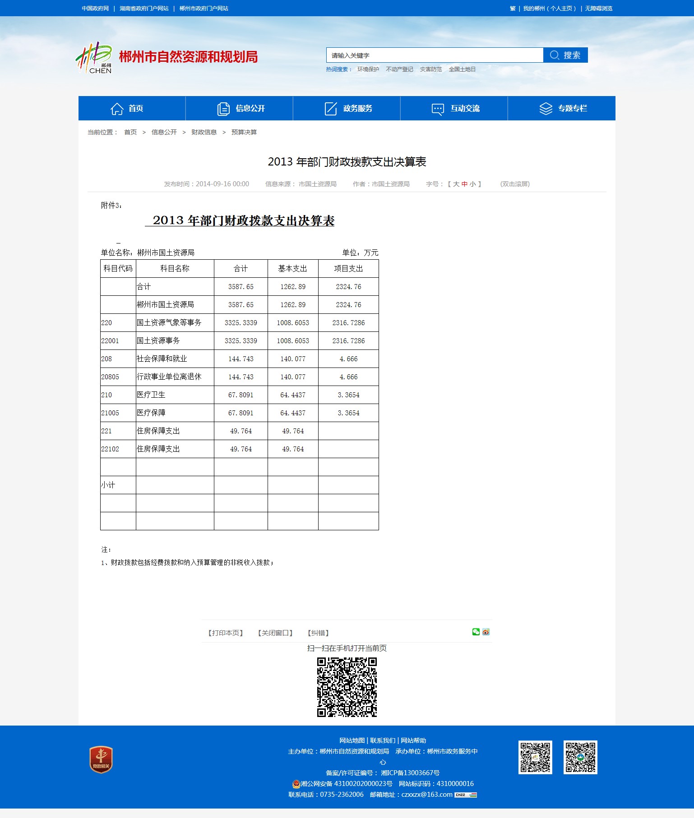
Task: Click 关闭窗口 close window link
Action: [x=275, y=633]
